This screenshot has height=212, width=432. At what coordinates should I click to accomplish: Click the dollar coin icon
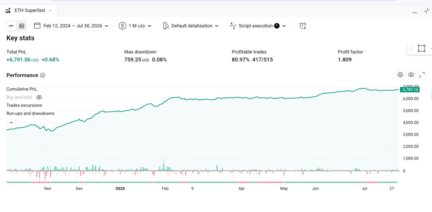coord(123,26)
